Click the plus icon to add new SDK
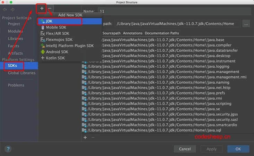This screenshot has height=156, width=254. (x=42, y=8)
